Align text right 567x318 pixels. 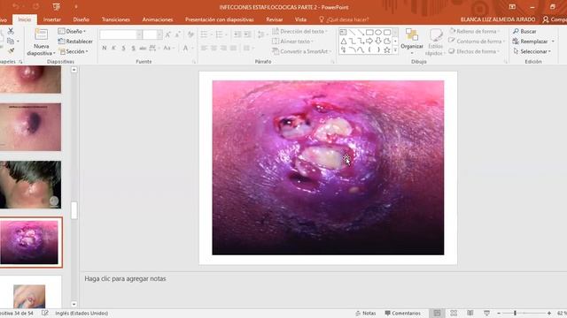pos(223,48)
